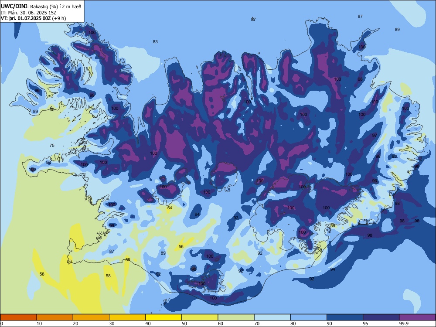This screenshot has height=327, width=436.
Task: Click the 'VT: þri. 01.07.2025 00Z (+9 h)' line
Action: tap(34, 18)
